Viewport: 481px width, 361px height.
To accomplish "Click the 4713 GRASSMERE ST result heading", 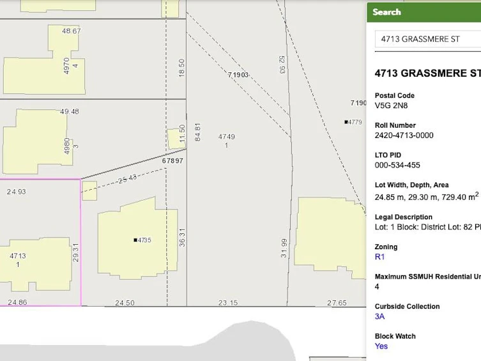I will point(427,73).
